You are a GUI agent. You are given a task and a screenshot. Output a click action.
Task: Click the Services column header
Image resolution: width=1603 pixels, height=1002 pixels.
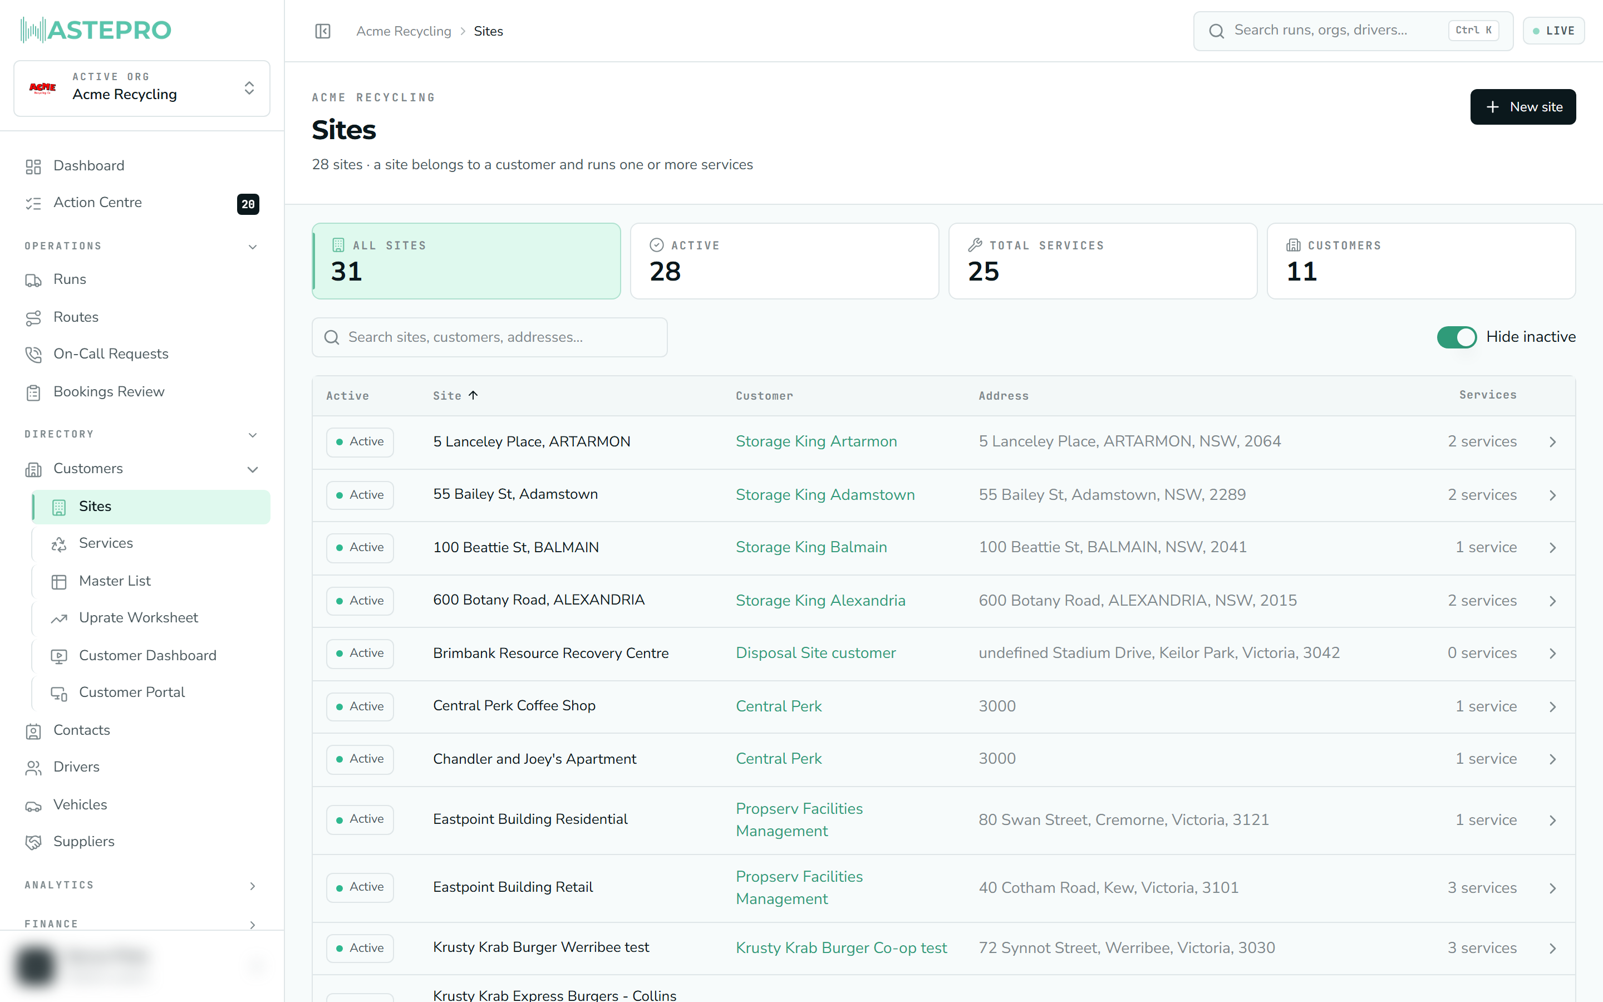coord(1487,395)
